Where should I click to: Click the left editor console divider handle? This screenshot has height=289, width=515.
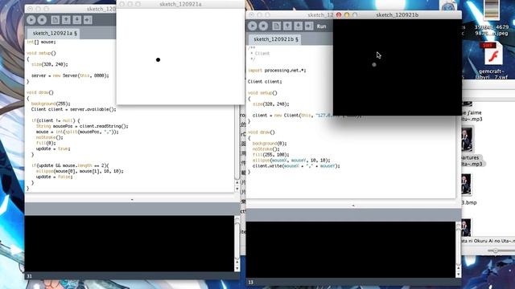(x=132, y=199)
